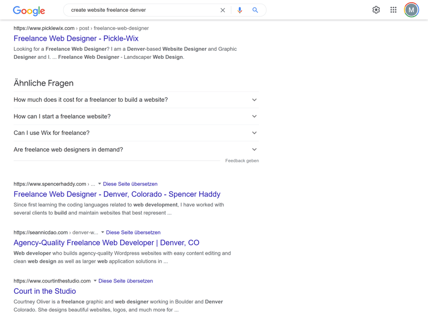Viewport: 428px width, 321px height.
Task: Open "Agency-Quality Freelance Web Developer" result
Action: coord(106,243)
